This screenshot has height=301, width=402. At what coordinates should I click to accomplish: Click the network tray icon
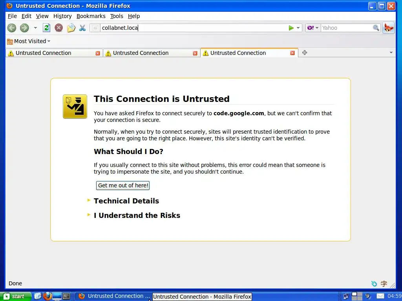pos(346,296)
